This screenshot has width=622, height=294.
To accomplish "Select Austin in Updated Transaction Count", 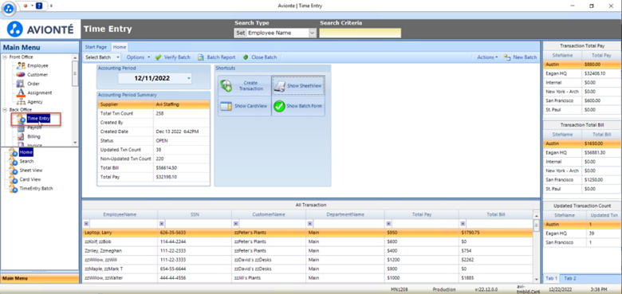I will click(582, 224).
